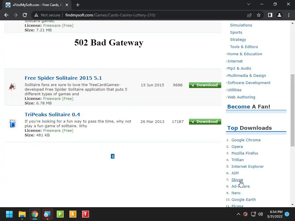
Task: Click the scrollbar down arrow
Action: pyautogui.click(x=292, y=205)
